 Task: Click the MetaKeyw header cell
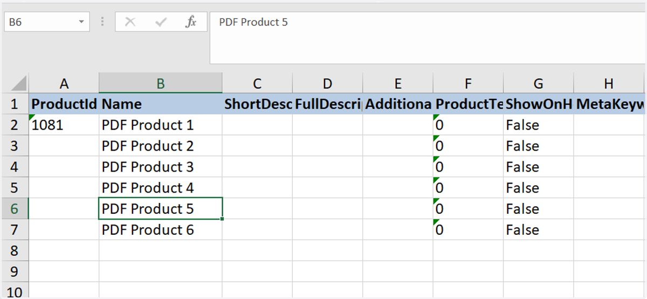click(x=609, y=104)
